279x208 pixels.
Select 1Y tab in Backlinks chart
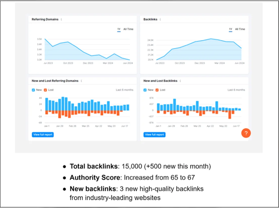tap(231, 29)
